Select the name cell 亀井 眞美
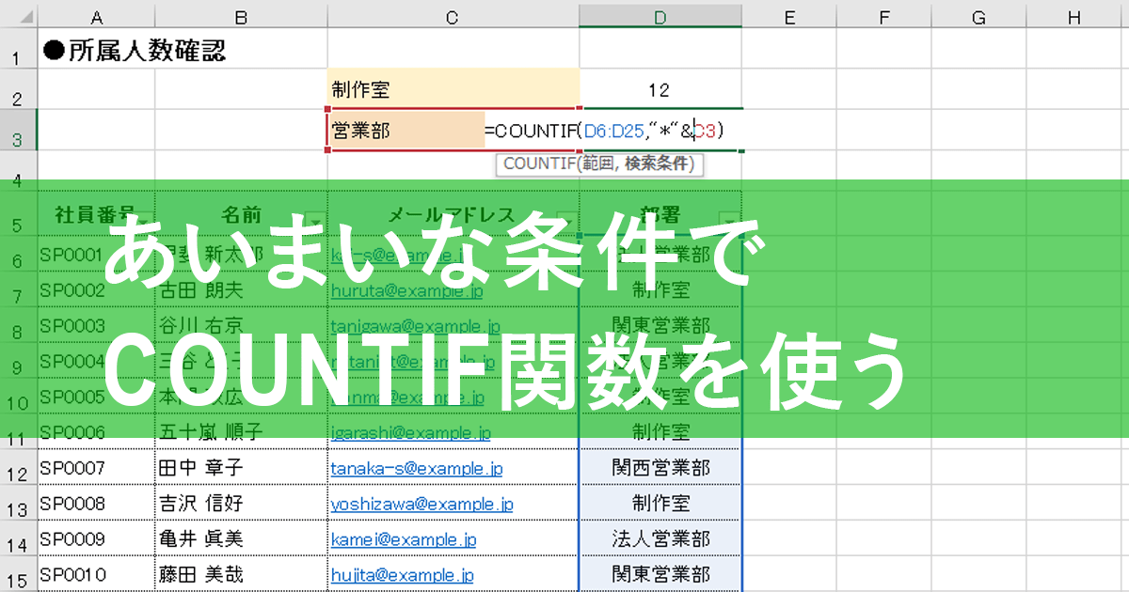 [241, 538]
